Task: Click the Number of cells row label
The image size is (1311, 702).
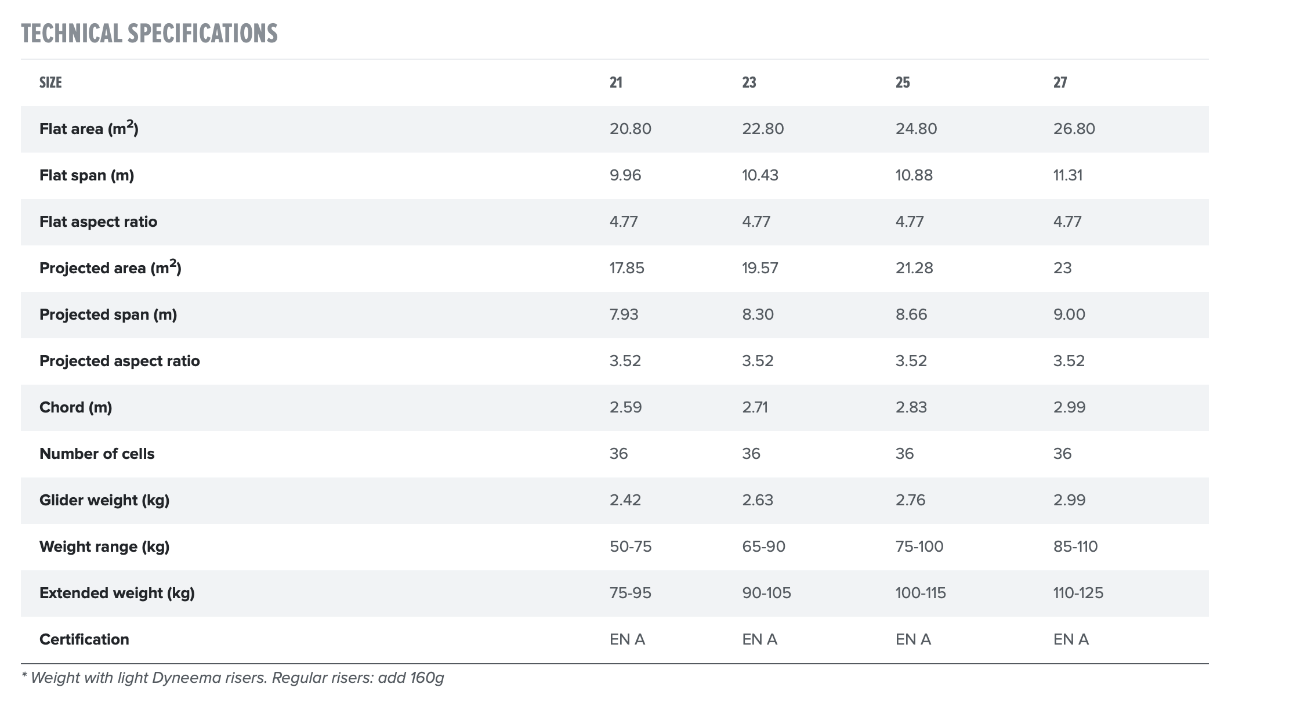Action: click(x=97, y=454)
